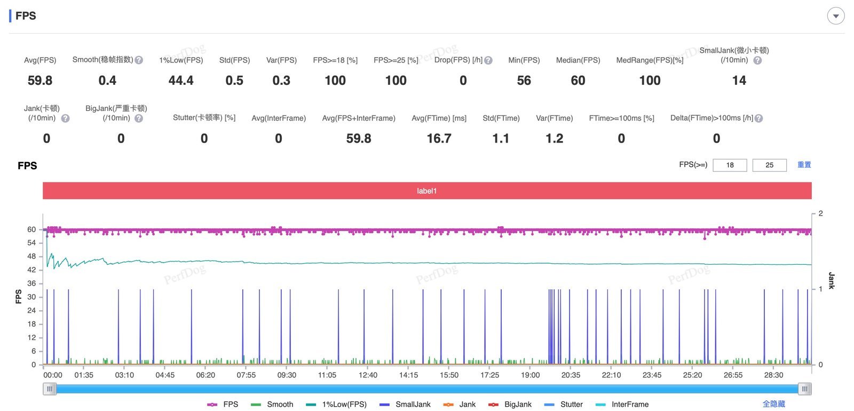Click left handle of timeline range slider
The width and height of the screenshot is (854, 411).
click(x=50, y=389)
